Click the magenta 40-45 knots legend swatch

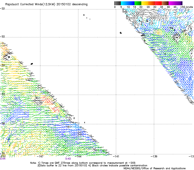coord(175,3)
